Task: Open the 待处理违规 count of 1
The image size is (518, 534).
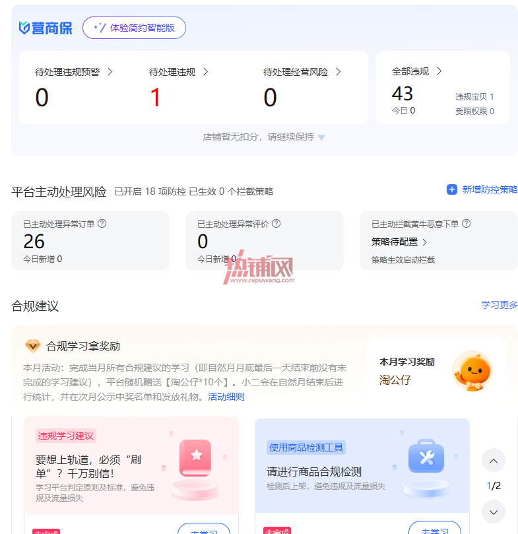Action: tap(155, 98)
